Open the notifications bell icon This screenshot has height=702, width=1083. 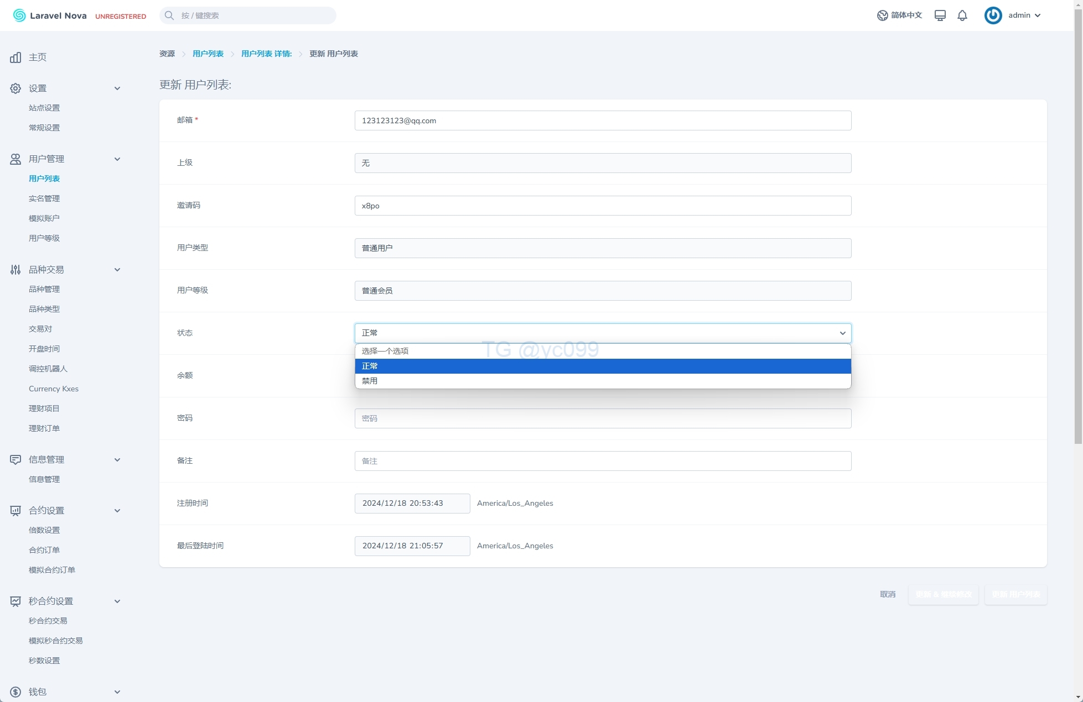point(962,15)
